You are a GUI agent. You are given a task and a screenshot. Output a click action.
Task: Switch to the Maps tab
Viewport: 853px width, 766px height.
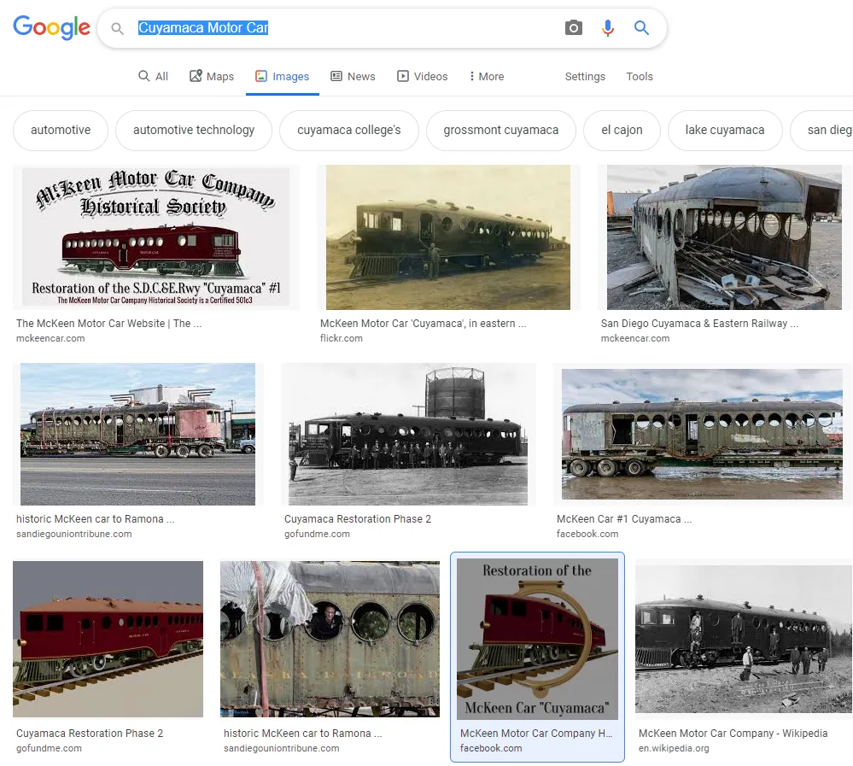[212, 76]
